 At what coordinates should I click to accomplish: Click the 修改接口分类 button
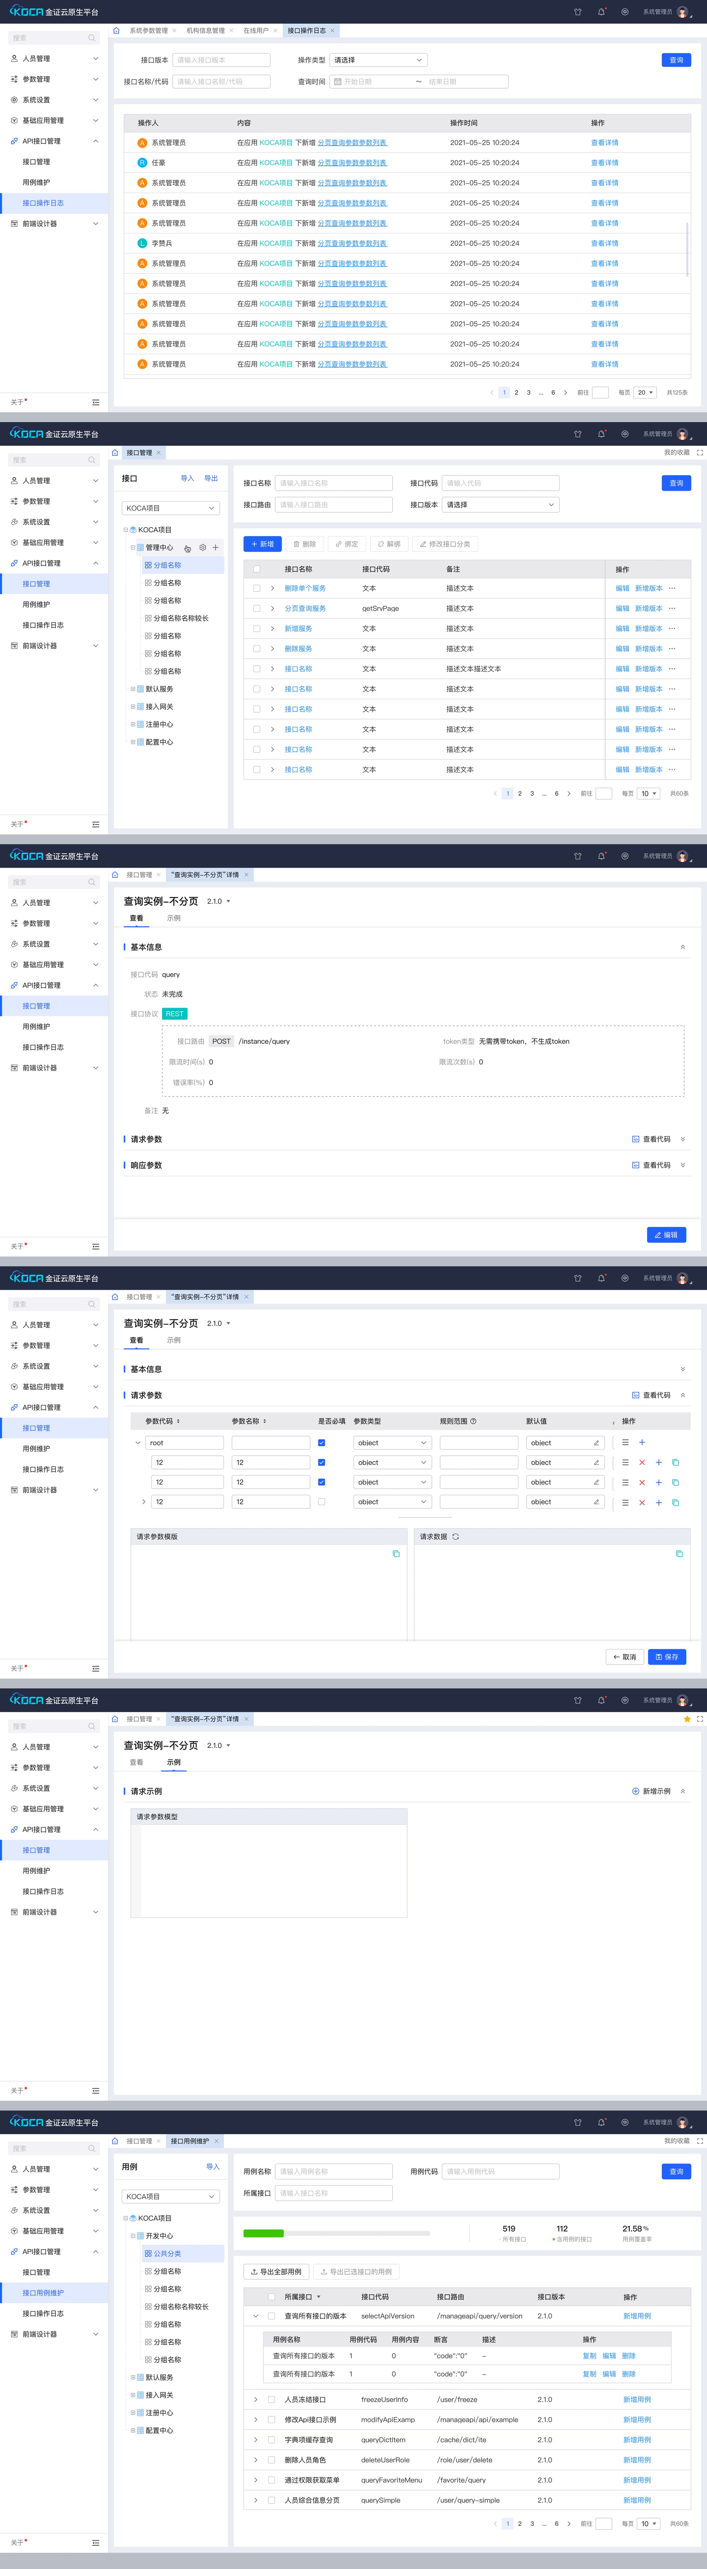(445, 545)
